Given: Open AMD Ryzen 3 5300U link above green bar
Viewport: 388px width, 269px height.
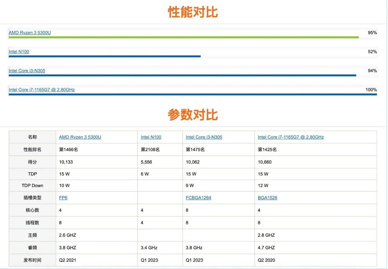Looking at the screenshot, I should point(30,33).
